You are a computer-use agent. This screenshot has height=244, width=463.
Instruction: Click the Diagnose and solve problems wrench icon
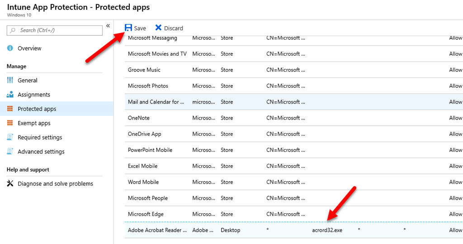(10, 184)
